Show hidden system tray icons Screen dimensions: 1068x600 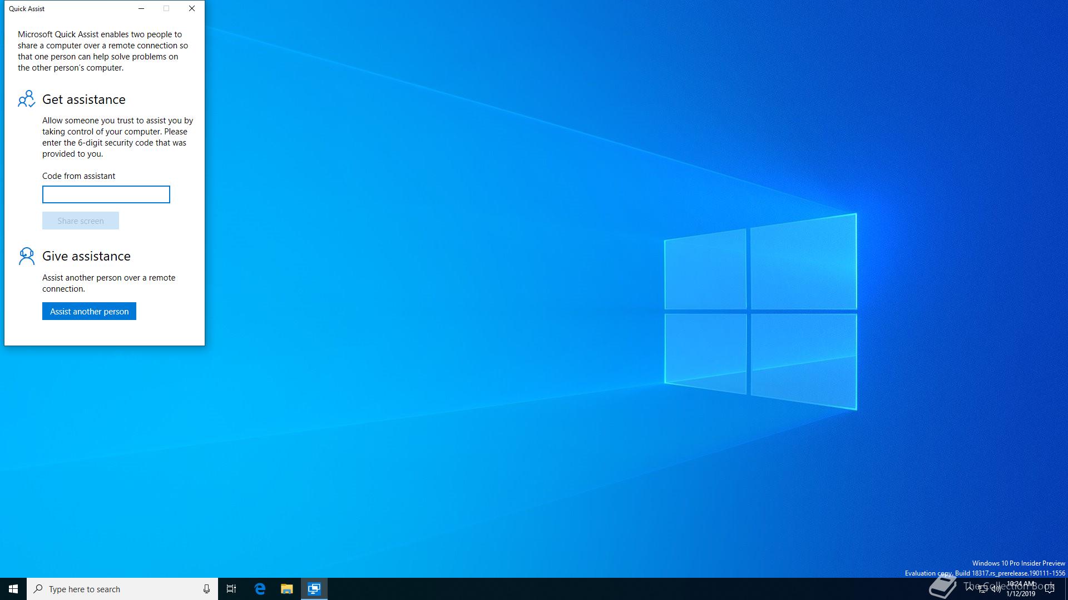(970, 589)
